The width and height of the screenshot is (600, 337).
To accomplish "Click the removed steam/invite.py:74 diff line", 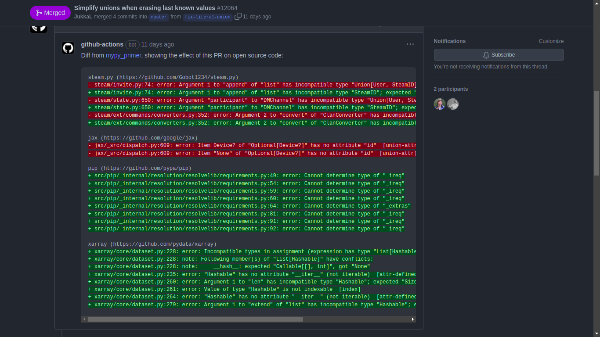I will pyautogui.click(x=252, y=85).
